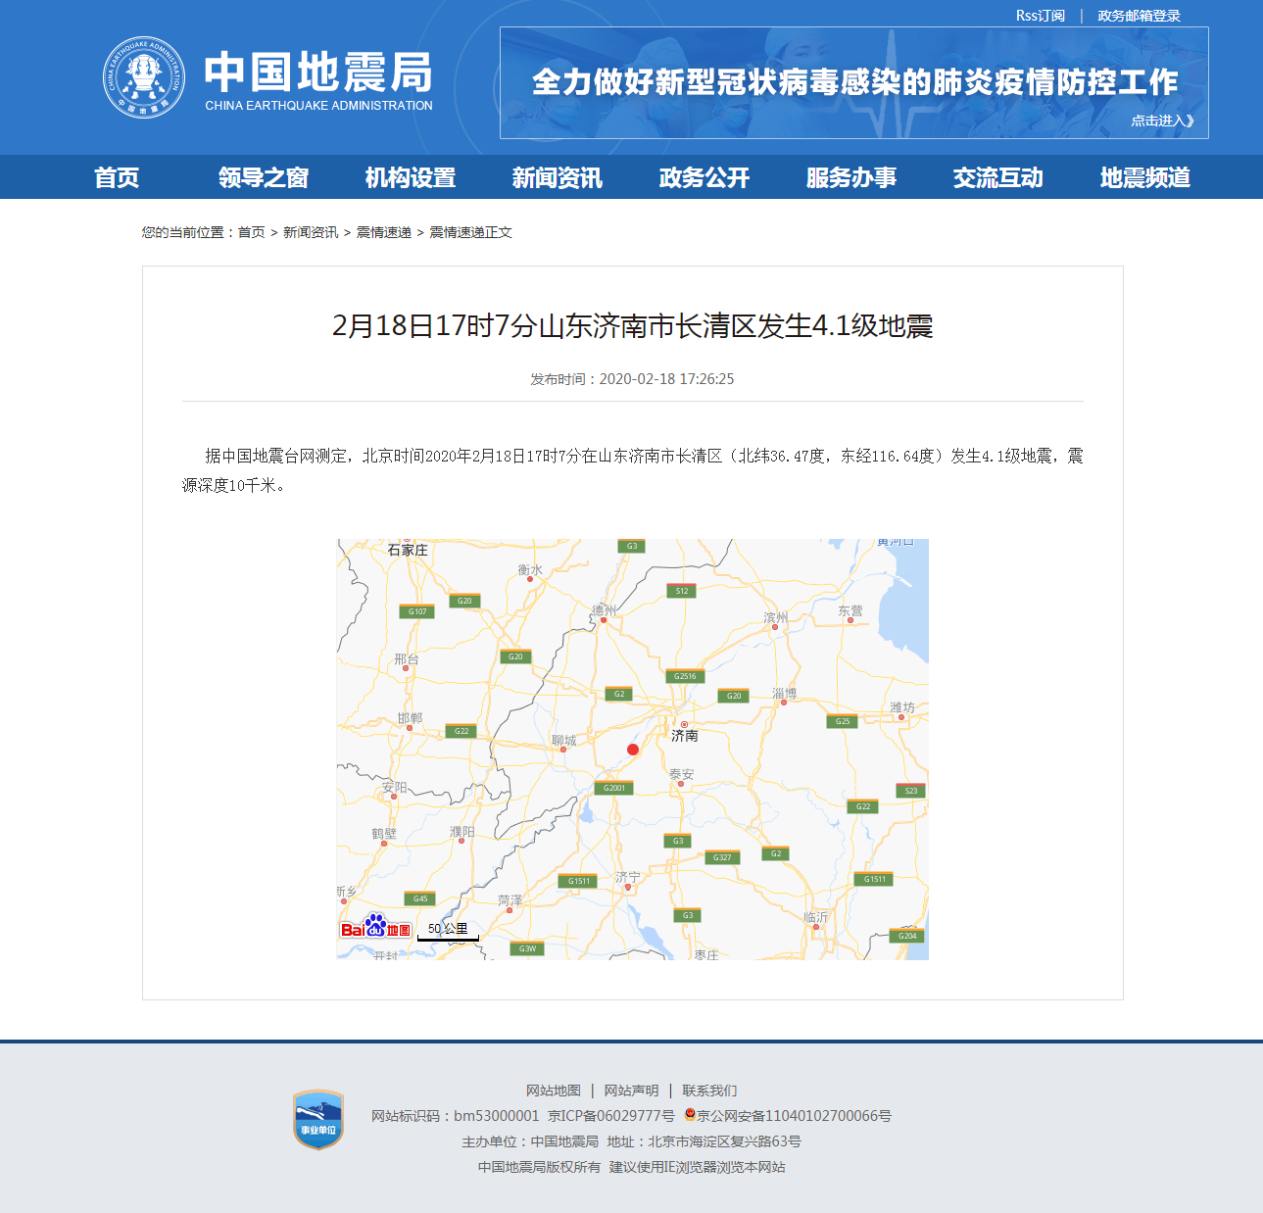1263x1213 pixels.
Task: Click the Baidu map logo on map
Action: [x=375, y=927]
